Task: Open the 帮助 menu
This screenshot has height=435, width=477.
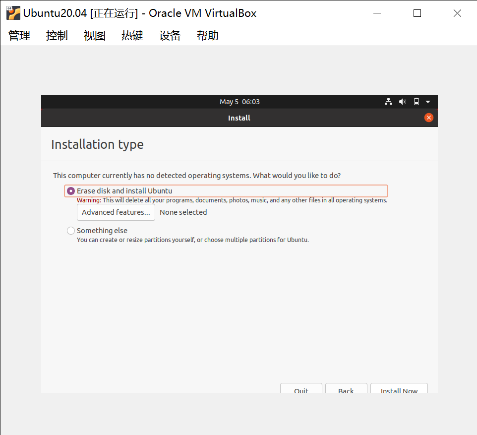Action: [x=208, y=36]
